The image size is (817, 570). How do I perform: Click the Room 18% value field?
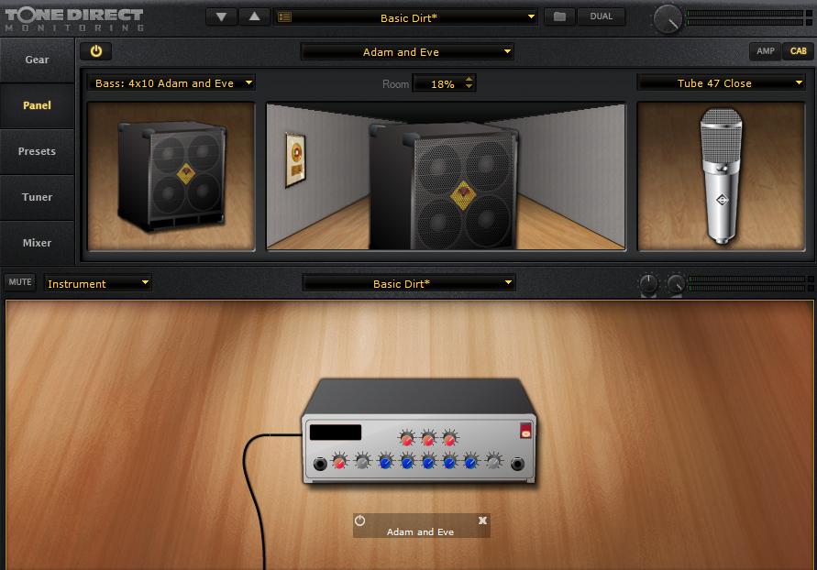pos(442,83)
